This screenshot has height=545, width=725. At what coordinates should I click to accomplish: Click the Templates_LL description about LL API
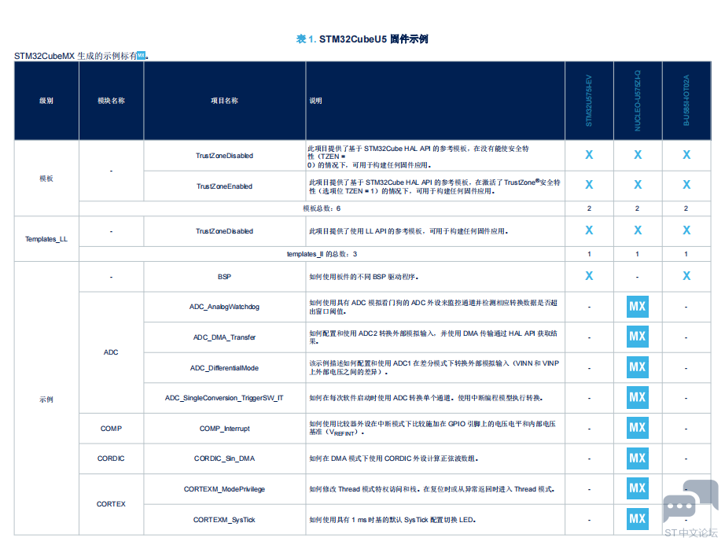tap(408, 231)
